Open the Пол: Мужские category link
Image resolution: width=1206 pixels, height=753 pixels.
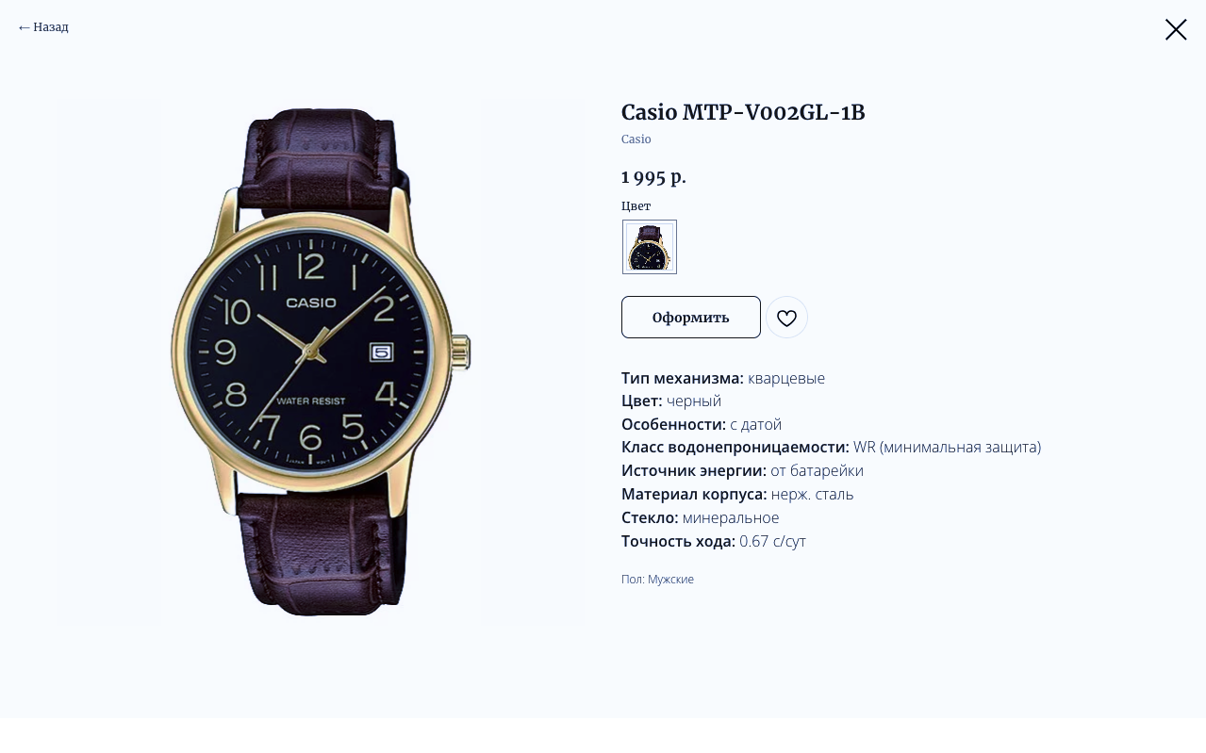coord(657,580)
